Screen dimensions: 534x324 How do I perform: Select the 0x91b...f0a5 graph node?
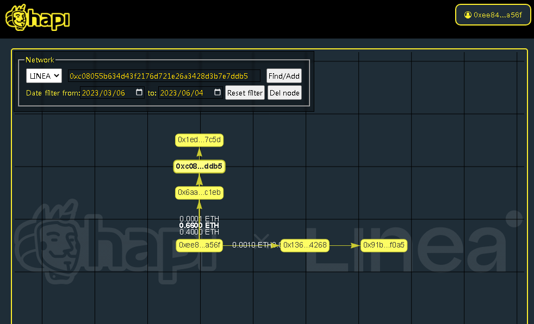384,245
